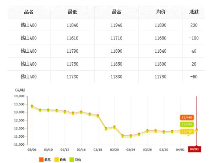
Task: Click the 涨跌 value 40
Action: tap(194, 51)
